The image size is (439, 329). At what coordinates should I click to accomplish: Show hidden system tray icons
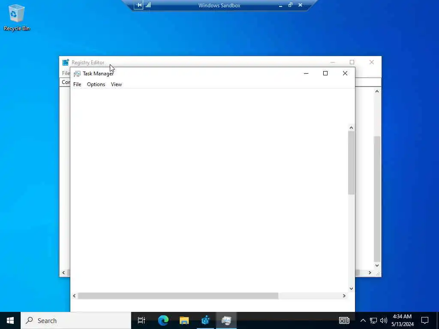click(363, 320)
